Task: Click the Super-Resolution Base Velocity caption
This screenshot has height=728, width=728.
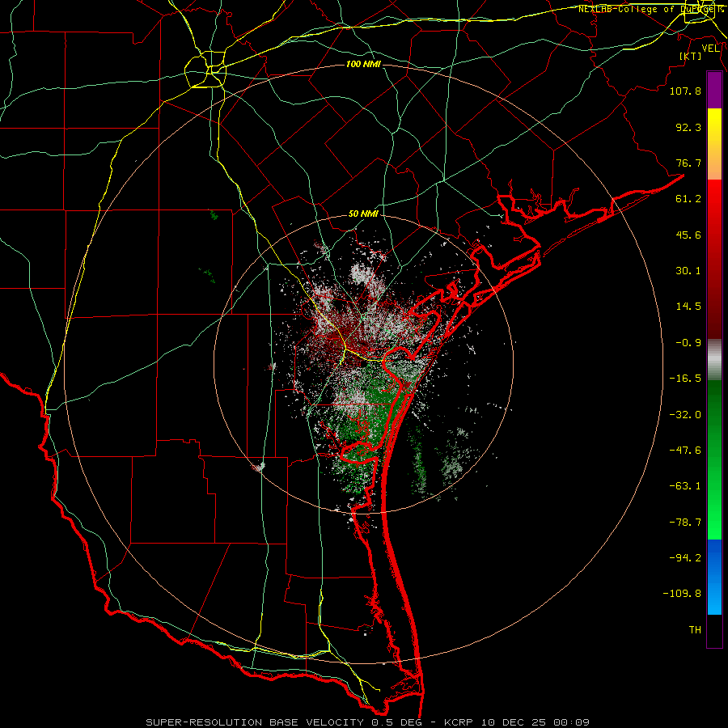Action: pyautogui.click(x=368, y=722)
